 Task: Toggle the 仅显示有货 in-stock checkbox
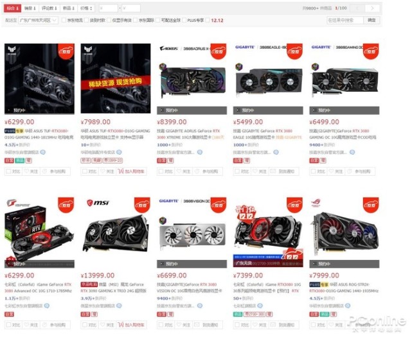[109, 20]
